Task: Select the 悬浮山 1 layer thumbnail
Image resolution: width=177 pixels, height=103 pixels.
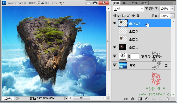Action: (123, 23)
